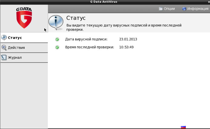Click the Дата вирусной подписи label
Image resolution: width=210 pixels, height=129 pixels.
[86, 39]
